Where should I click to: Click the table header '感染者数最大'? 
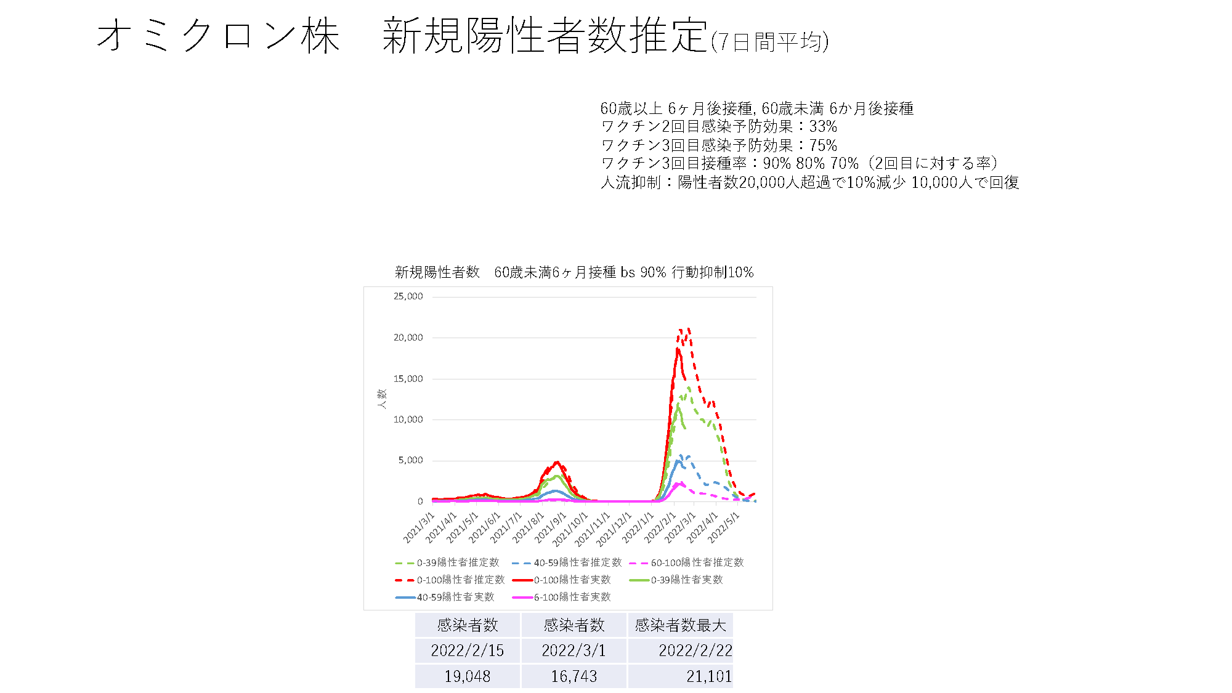(x=681, y=625)
